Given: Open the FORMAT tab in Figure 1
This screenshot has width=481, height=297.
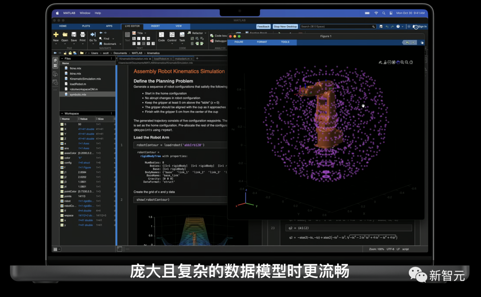Looking at the screenshot, I should pos(262,42).
